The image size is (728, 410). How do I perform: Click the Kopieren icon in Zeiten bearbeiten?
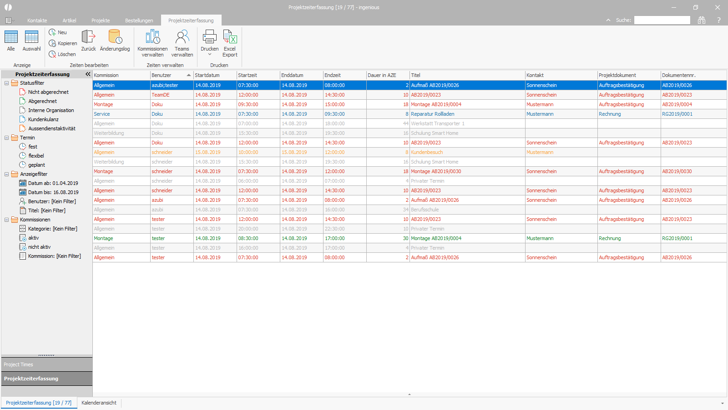click(x=52, y=43)
